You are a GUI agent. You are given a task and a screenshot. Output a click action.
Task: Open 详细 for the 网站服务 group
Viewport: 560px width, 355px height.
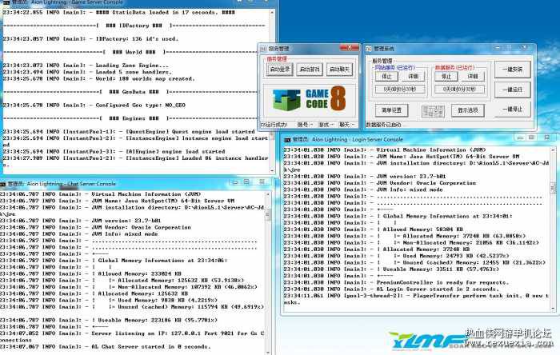click(x=413, y=76)
